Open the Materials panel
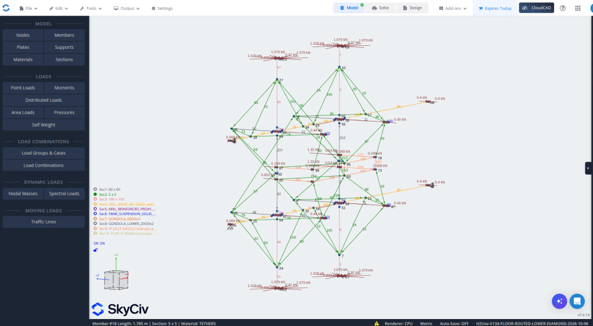593x326 pixels. coord(23,59)
